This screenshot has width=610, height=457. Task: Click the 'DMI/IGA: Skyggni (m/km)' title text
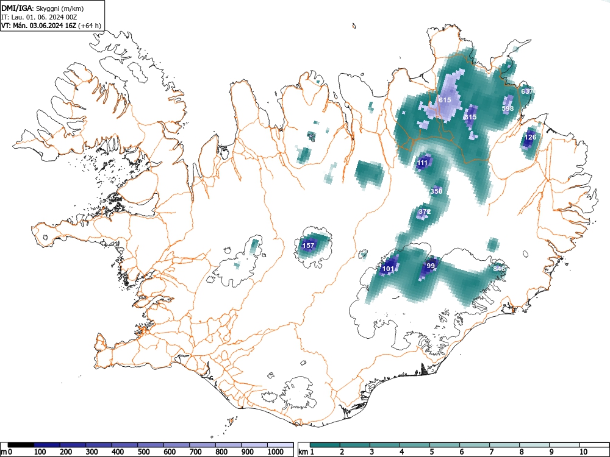coord(43,9)
